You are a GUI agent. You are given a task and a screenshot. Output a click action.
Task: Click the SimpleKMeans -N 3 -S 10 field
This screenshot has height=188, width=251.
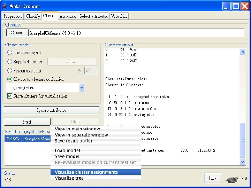(x=136, y=32)
